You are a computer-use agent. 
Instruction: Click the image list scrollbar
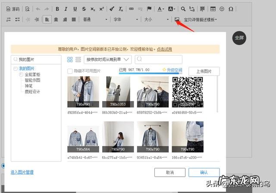pos(217,94)
